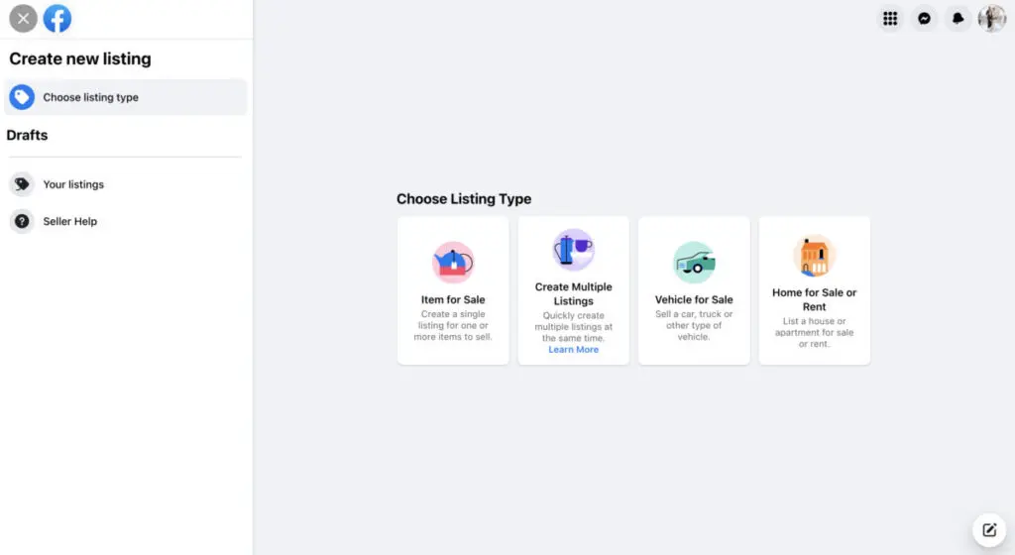Image resolution: width=1015 pixels, height=555 pixels.
Task: Click the orange house illustration icon
Action: pyautogui.click(x=814, y=257)
